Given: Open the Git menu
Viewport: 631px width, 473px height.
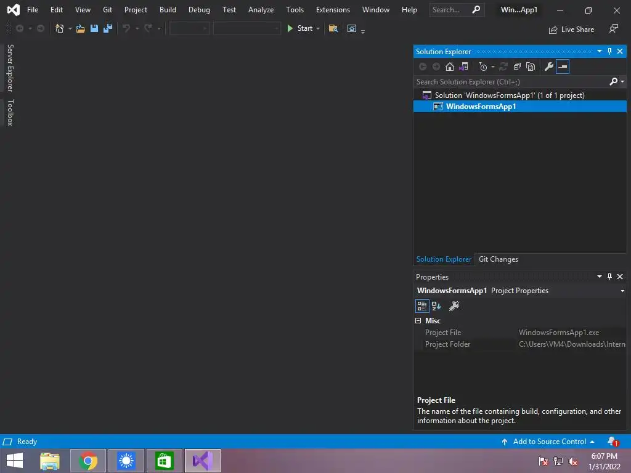Looking at the screenshot, I should coord(107,10).
